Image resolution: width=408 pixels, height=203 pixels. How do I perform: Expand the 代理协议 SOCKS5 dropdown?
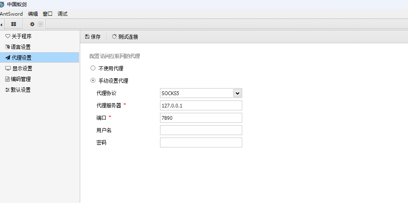(237, 93)
